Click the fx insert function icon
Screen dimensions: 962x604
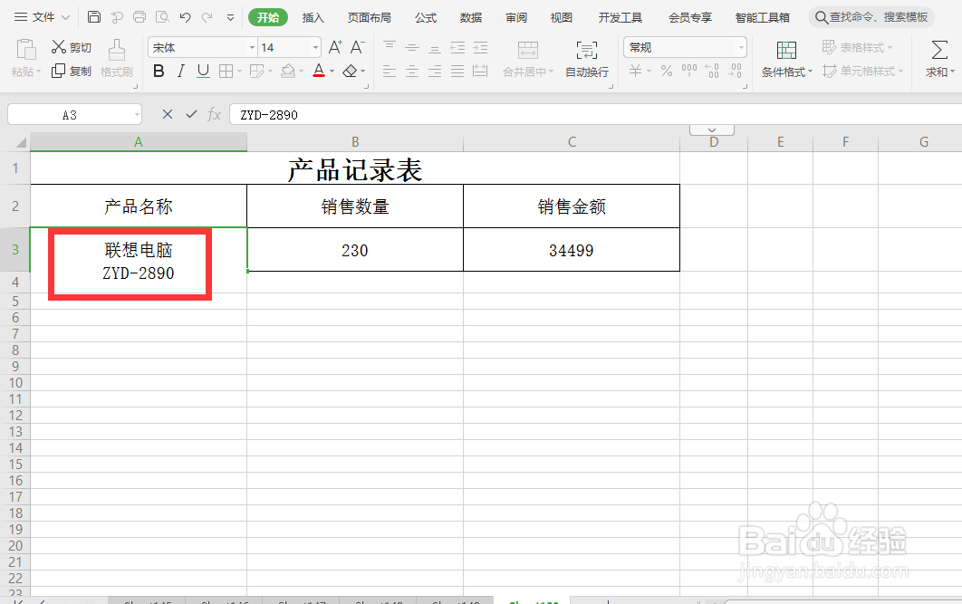[x=214, y=114]
